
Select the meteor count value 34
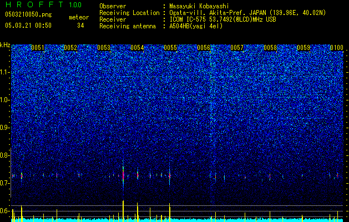[x=80, y=26]
